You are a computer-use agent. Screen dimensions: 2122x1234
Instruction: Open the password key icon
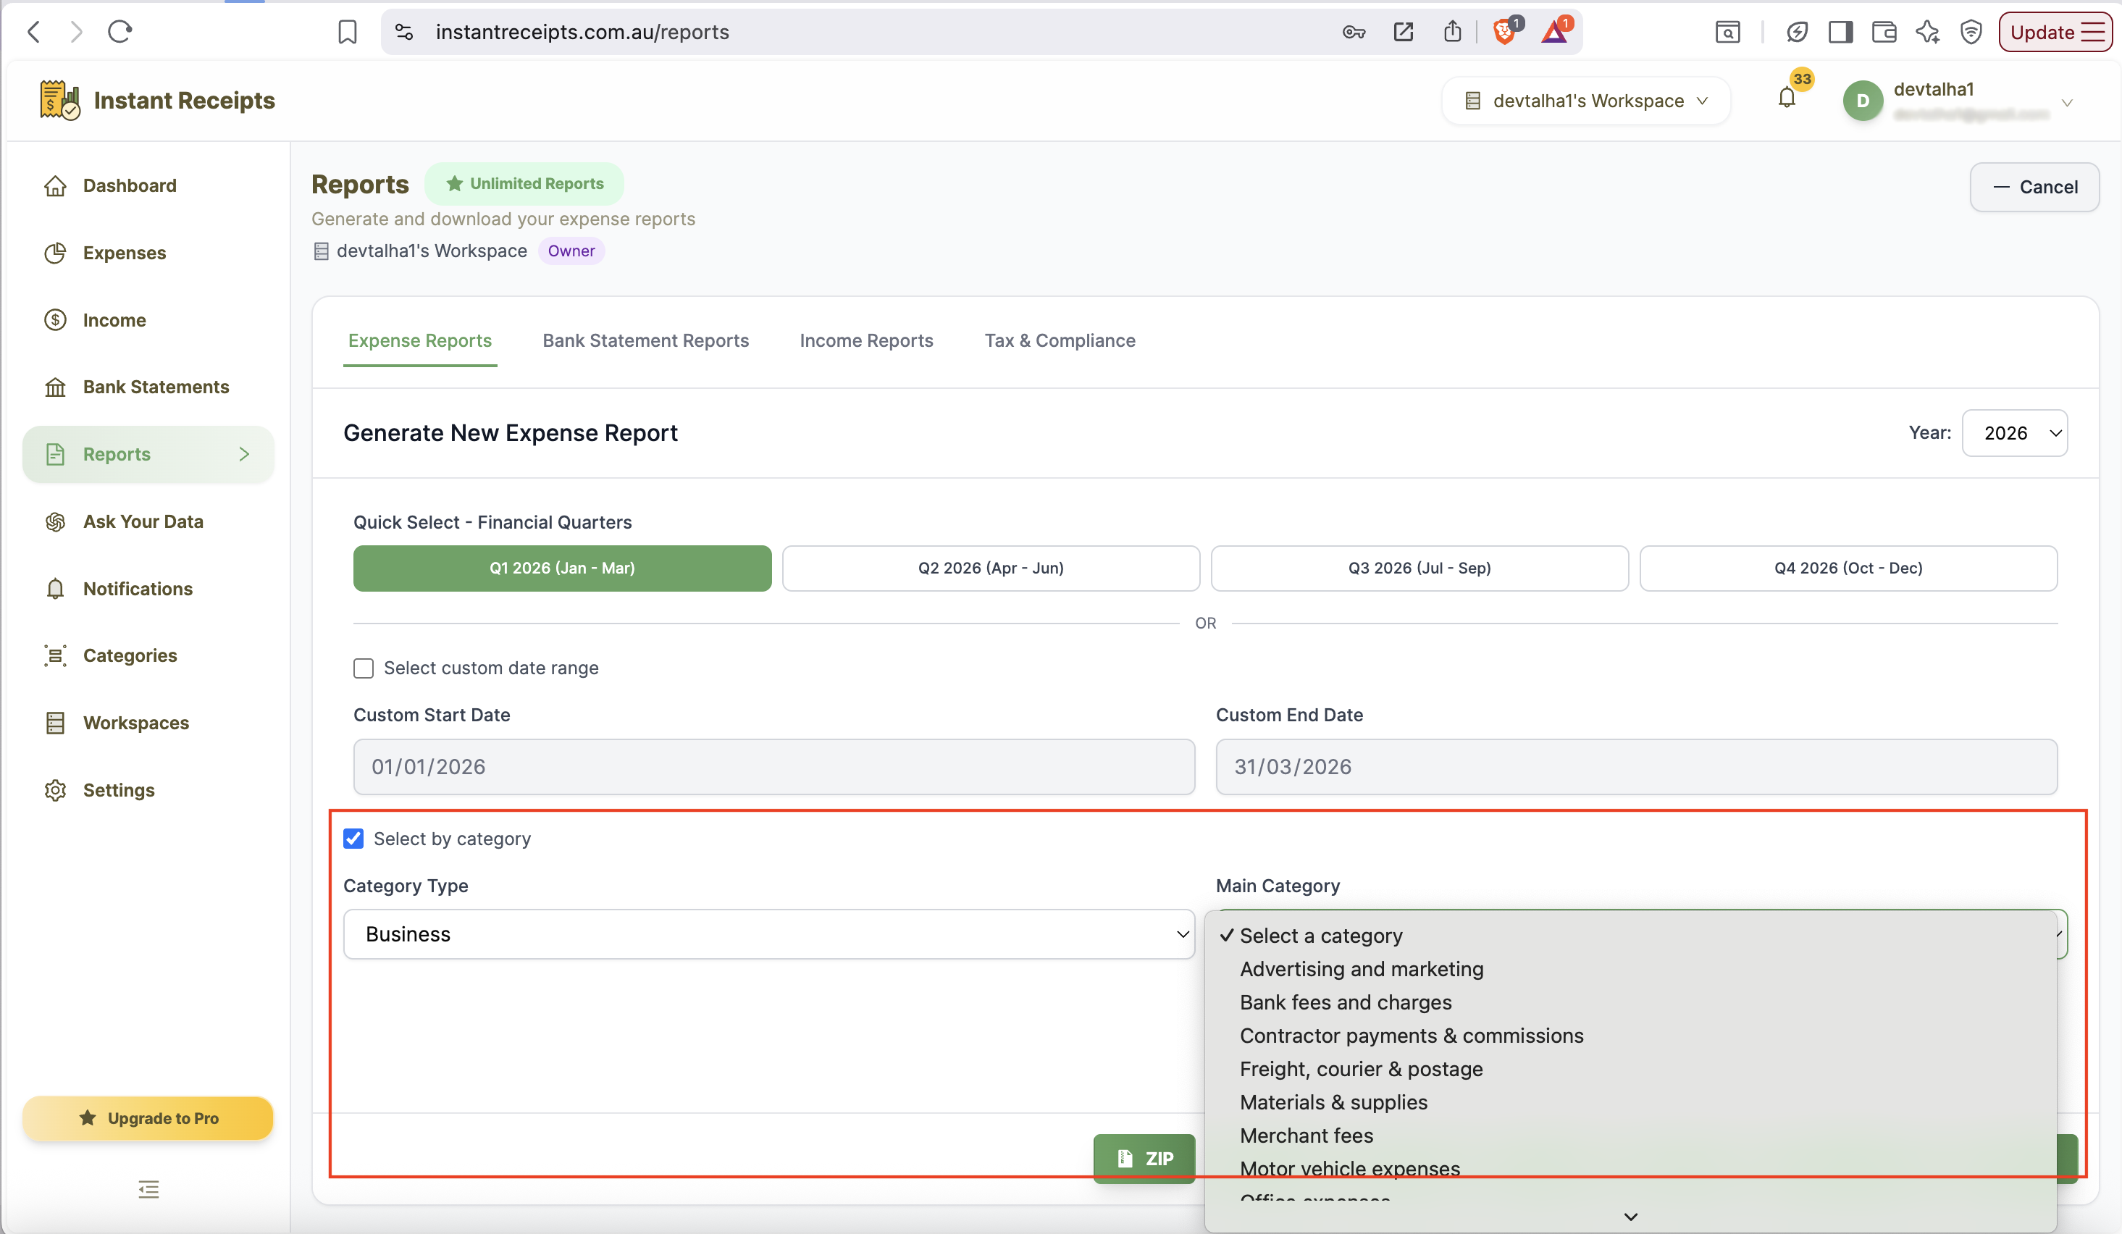point(1353,32)
